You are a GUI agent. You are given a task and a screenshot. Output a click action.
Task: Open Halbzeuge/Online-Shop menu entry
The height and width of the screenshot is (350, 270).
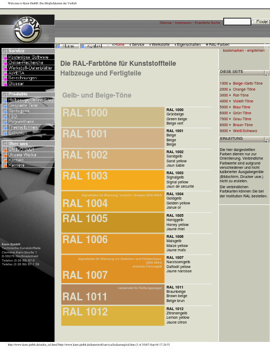point(29,100)
